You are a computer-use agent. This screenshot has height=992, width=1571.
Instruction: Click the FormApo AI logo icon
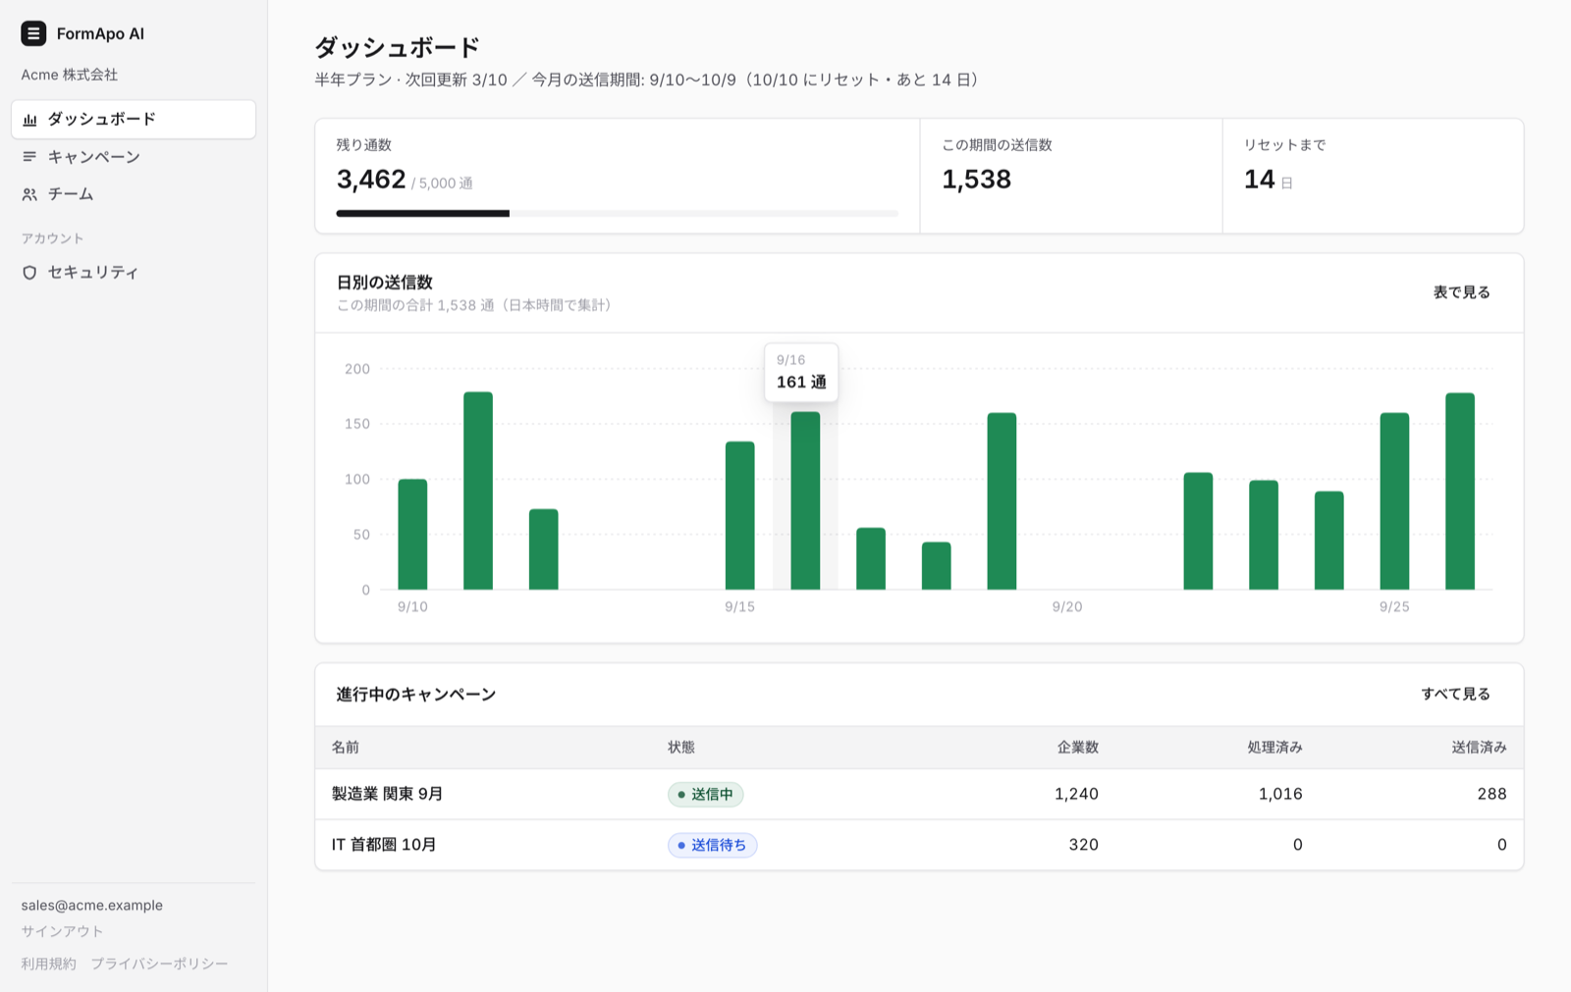[x=33, y=33]
